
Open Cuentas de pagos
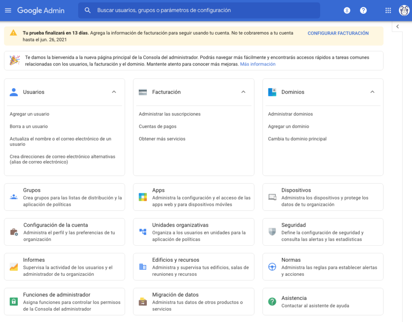click(158, 126)
